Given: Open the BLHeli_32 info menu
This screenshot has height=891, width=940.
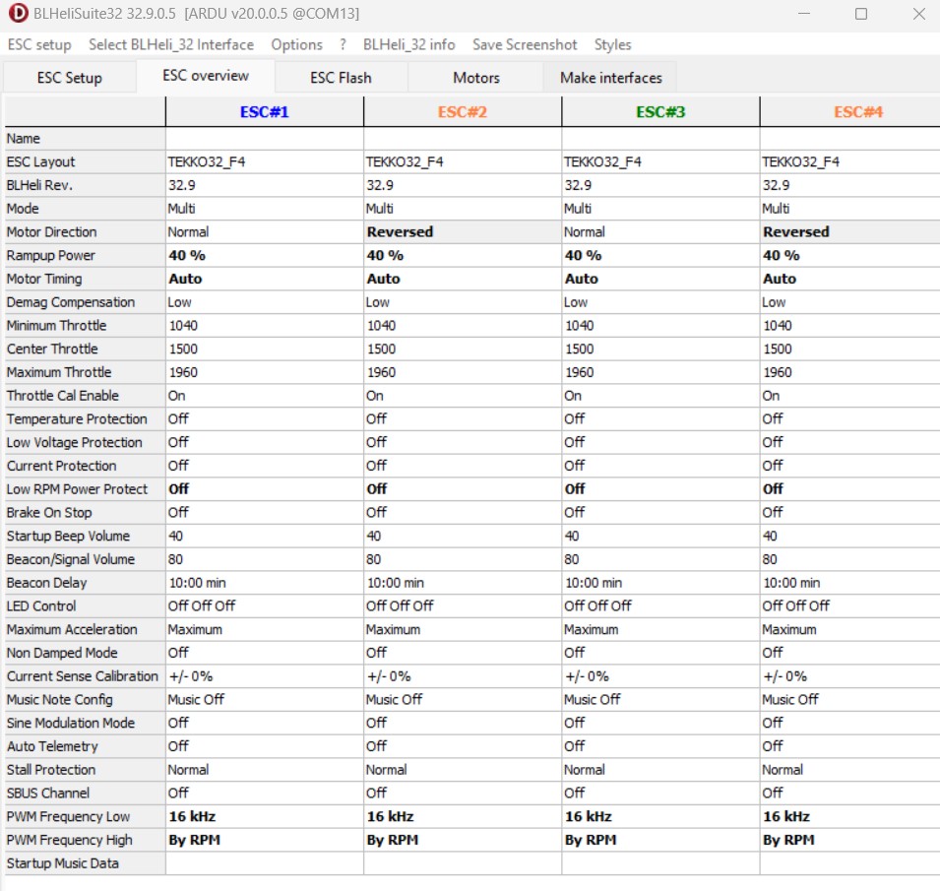Looking at the screenshot, I should pyautogui.click(x=408, y=45).
